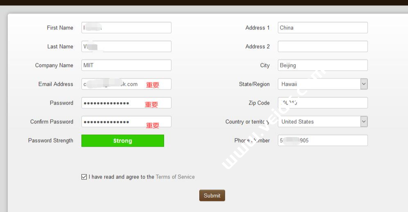Click the Country or territory dropdown arrow
The image size is (408, 212).
(x=364, y=122)
